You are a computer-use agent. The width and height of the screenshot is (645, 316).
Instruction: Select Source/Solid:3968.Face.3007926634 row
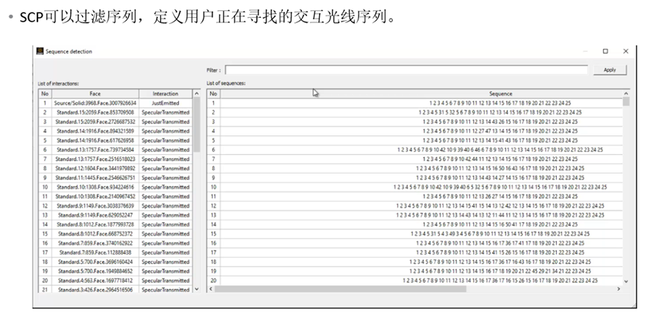coord(115,103)
